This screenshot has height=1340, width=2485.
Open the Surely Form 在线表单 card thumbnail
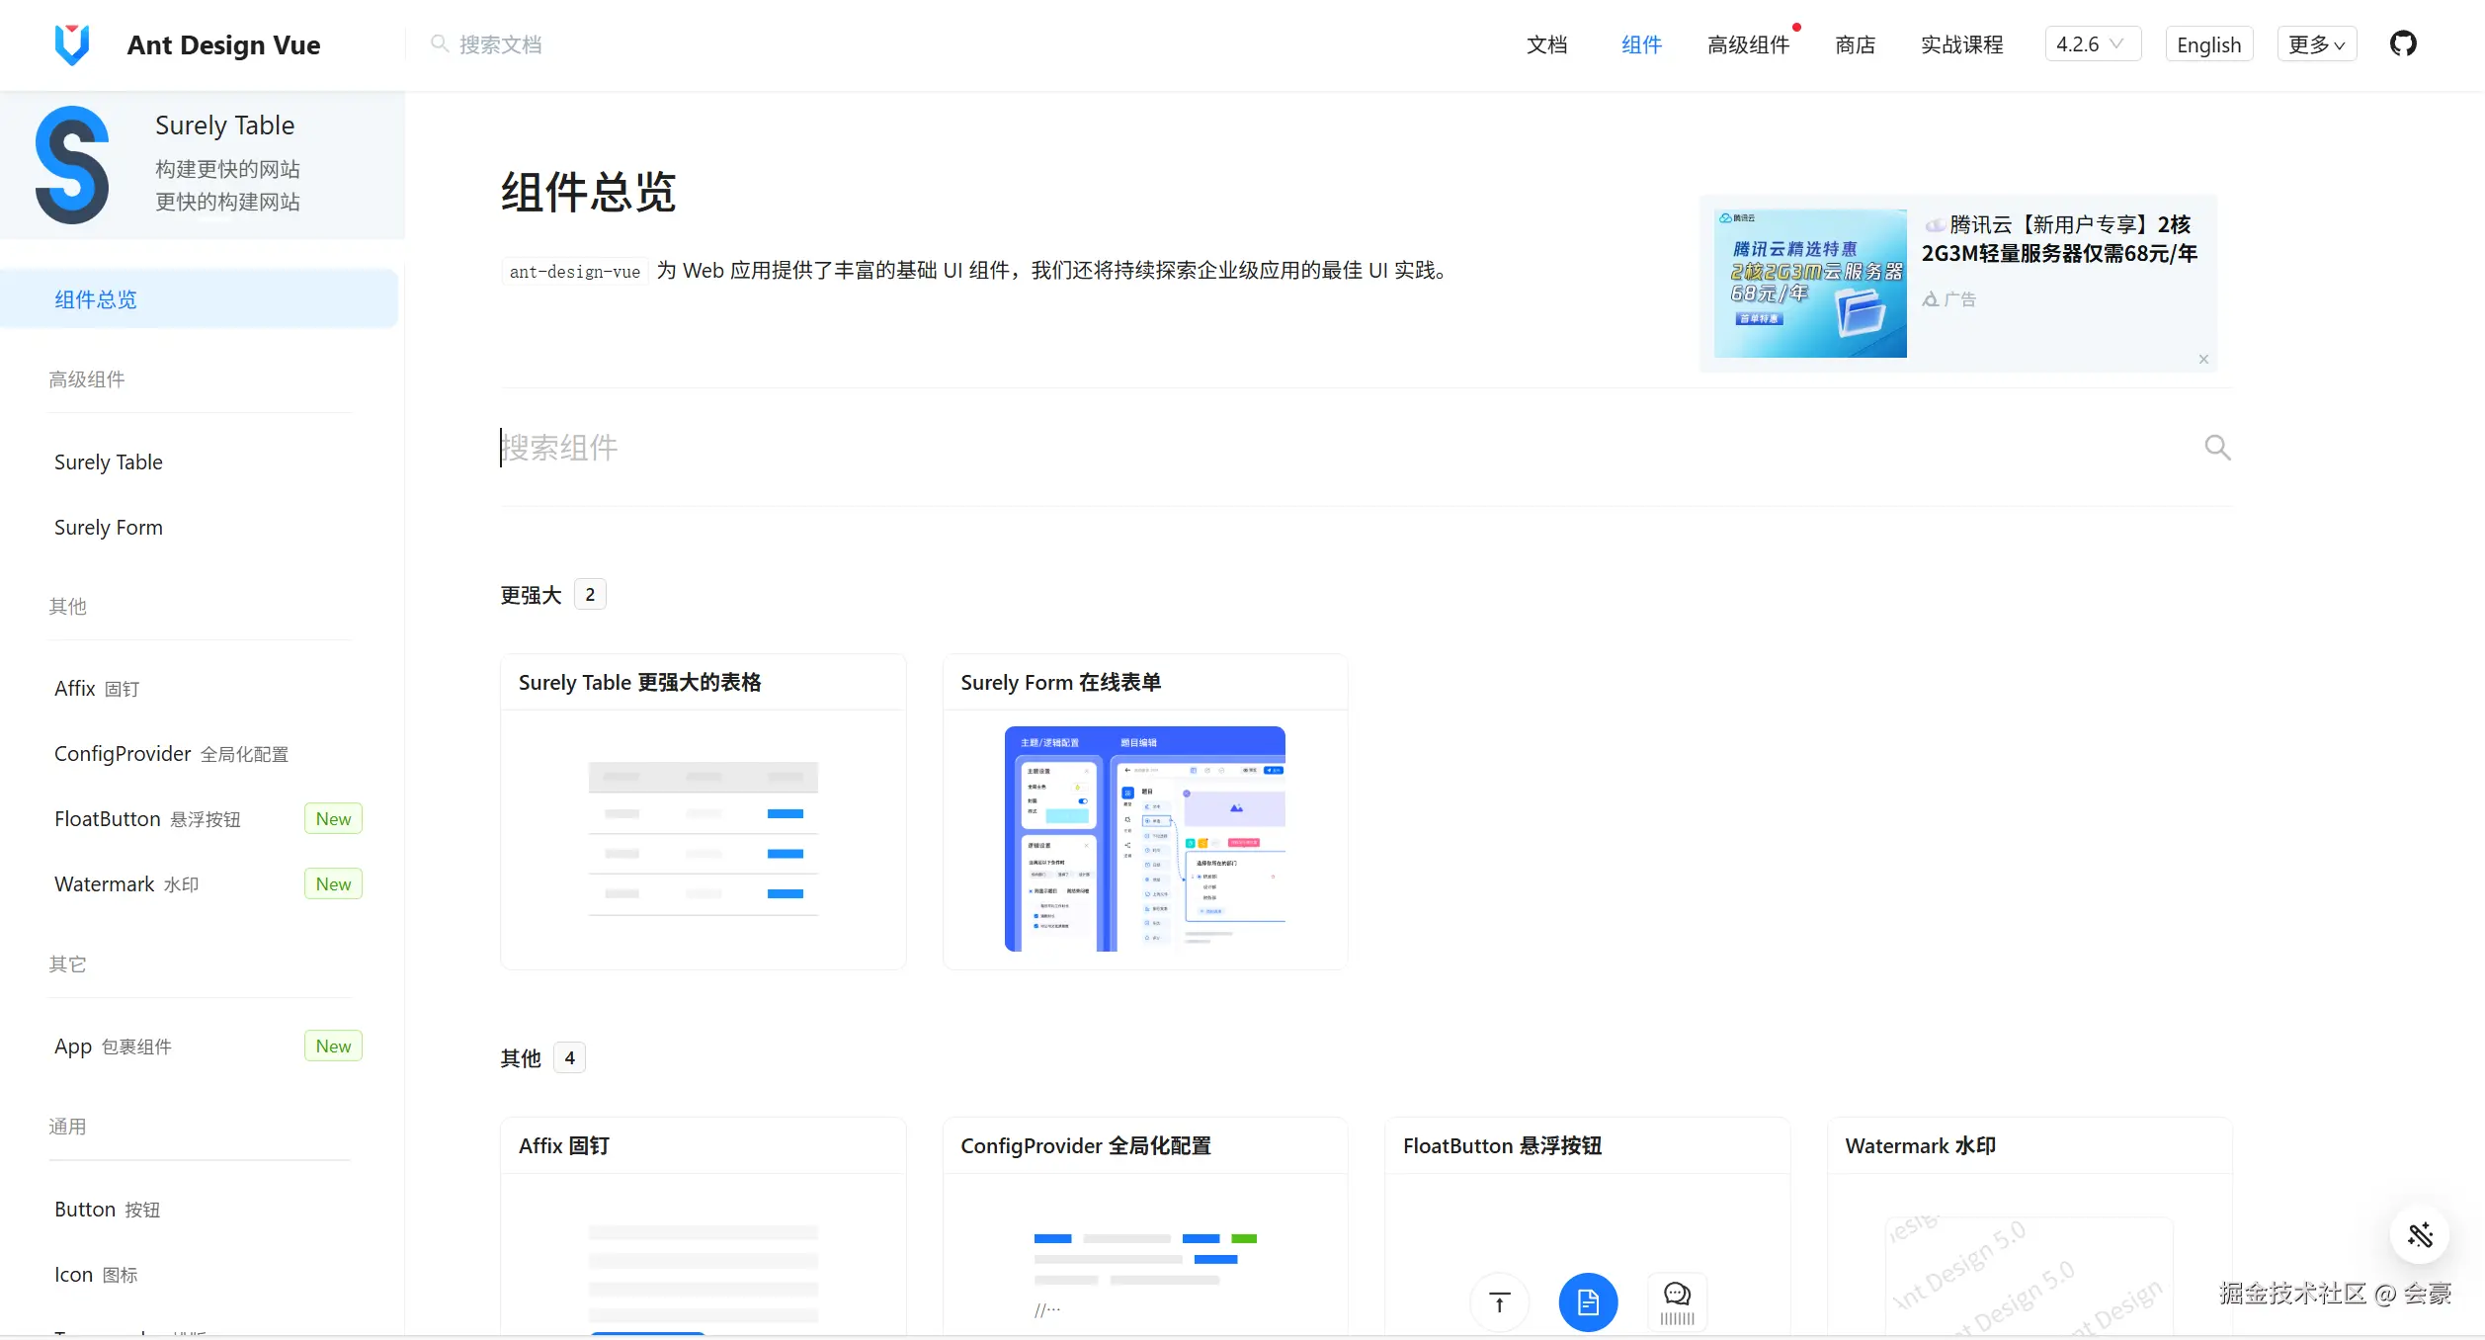click(x=1144, y=839)
